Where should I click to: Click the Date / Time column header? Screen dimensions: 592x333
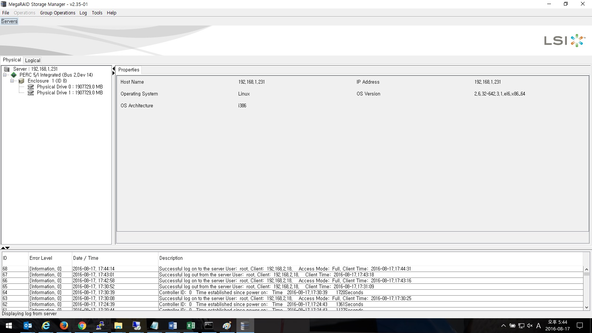click(115, 258)
